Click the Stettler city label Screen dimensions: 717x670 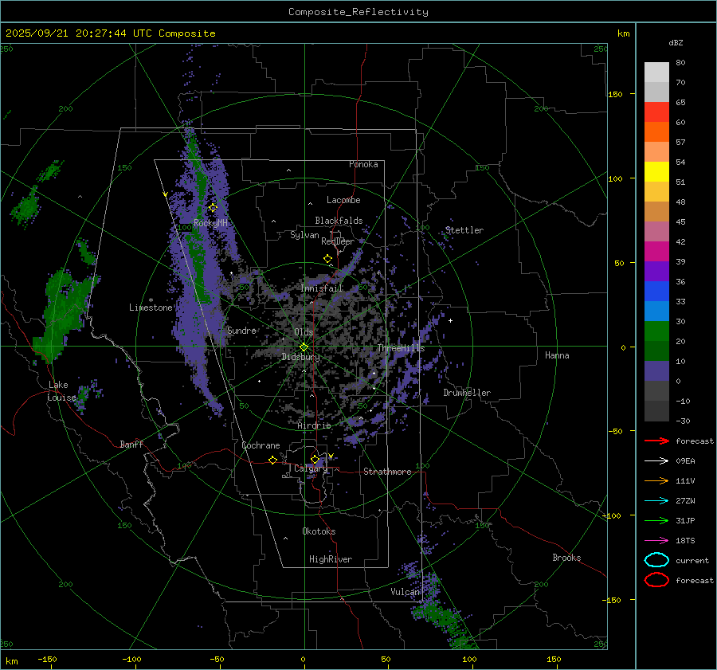[x=464, y=230]
